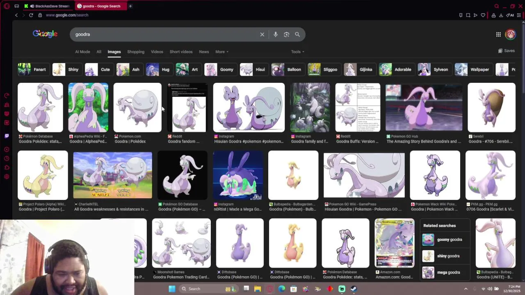Open the Videos results tab
Image resolution: width=525 pixels, height=295 pixels.
(157, 52)
